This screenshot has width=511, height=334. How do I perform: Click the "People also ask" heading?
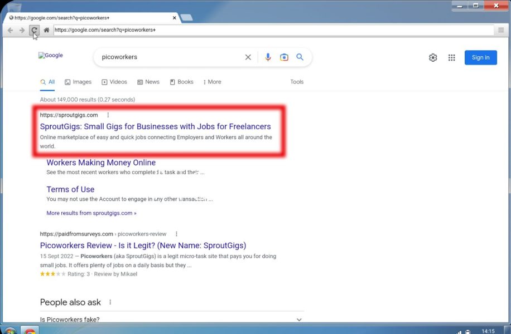point(70,302)
